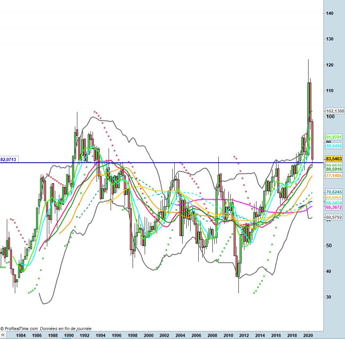
Task: Click the orange 77,1405 value label
Action: coord(334,176)
